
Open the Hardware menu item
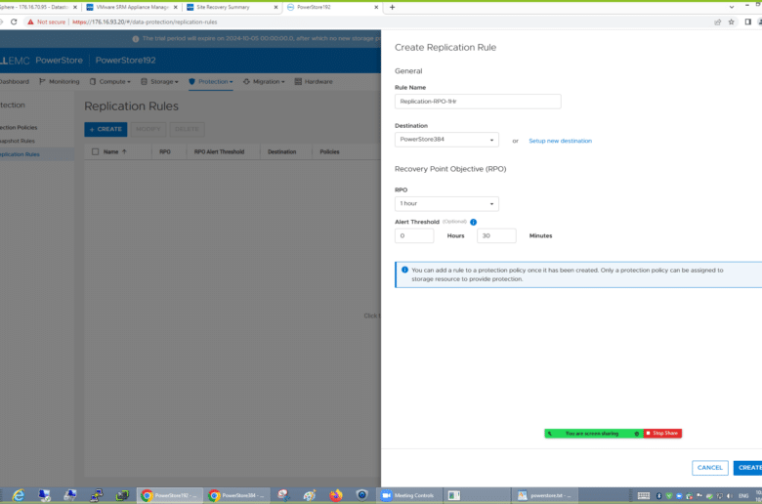(314, 82)
